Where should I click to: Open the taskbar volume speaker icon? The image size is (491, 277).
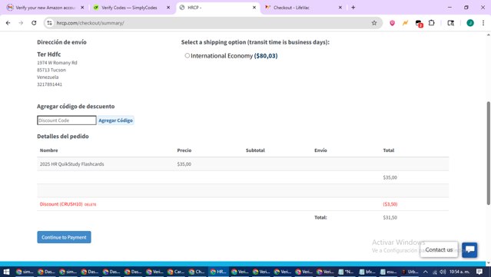coord(443,272)
